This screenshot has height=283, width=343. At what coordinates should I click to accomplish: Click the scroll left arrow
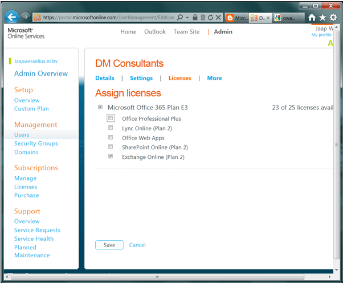pyautogui.click(x=7, y=277)
